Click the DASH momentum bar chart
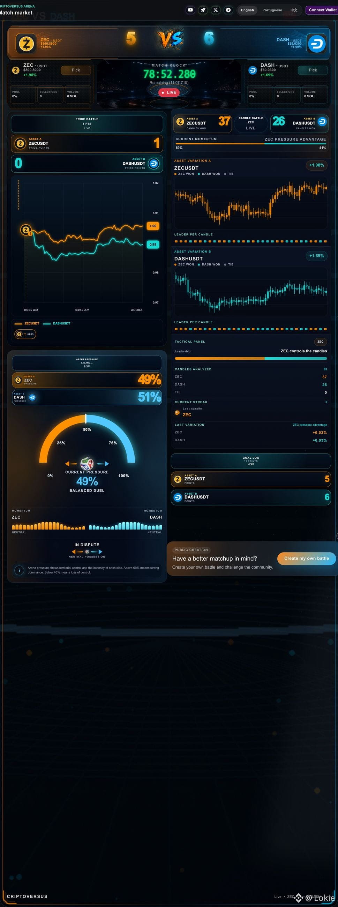This screenshot has height=907, width=338. [125, 526]
